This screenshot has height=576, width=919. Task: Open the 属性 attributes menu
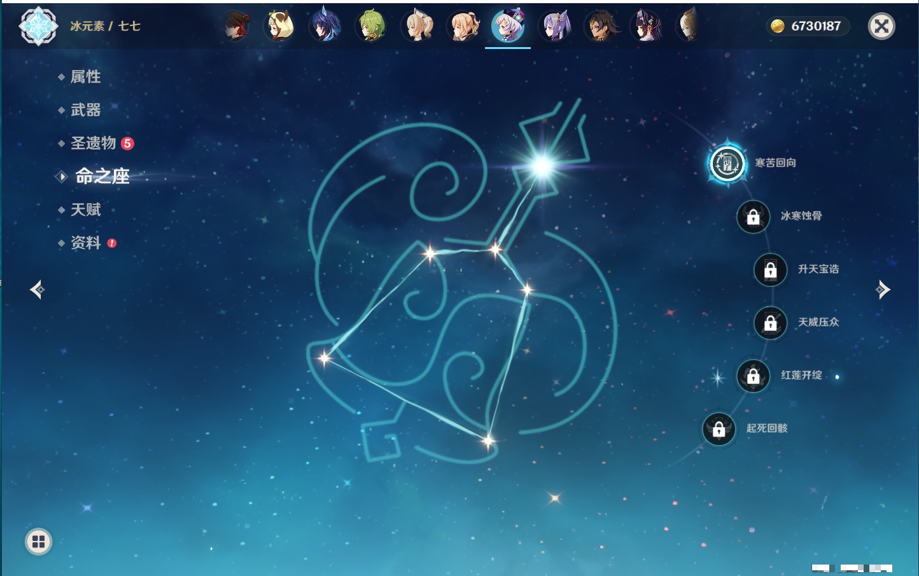pyautogui.click(x=85, y=77)
